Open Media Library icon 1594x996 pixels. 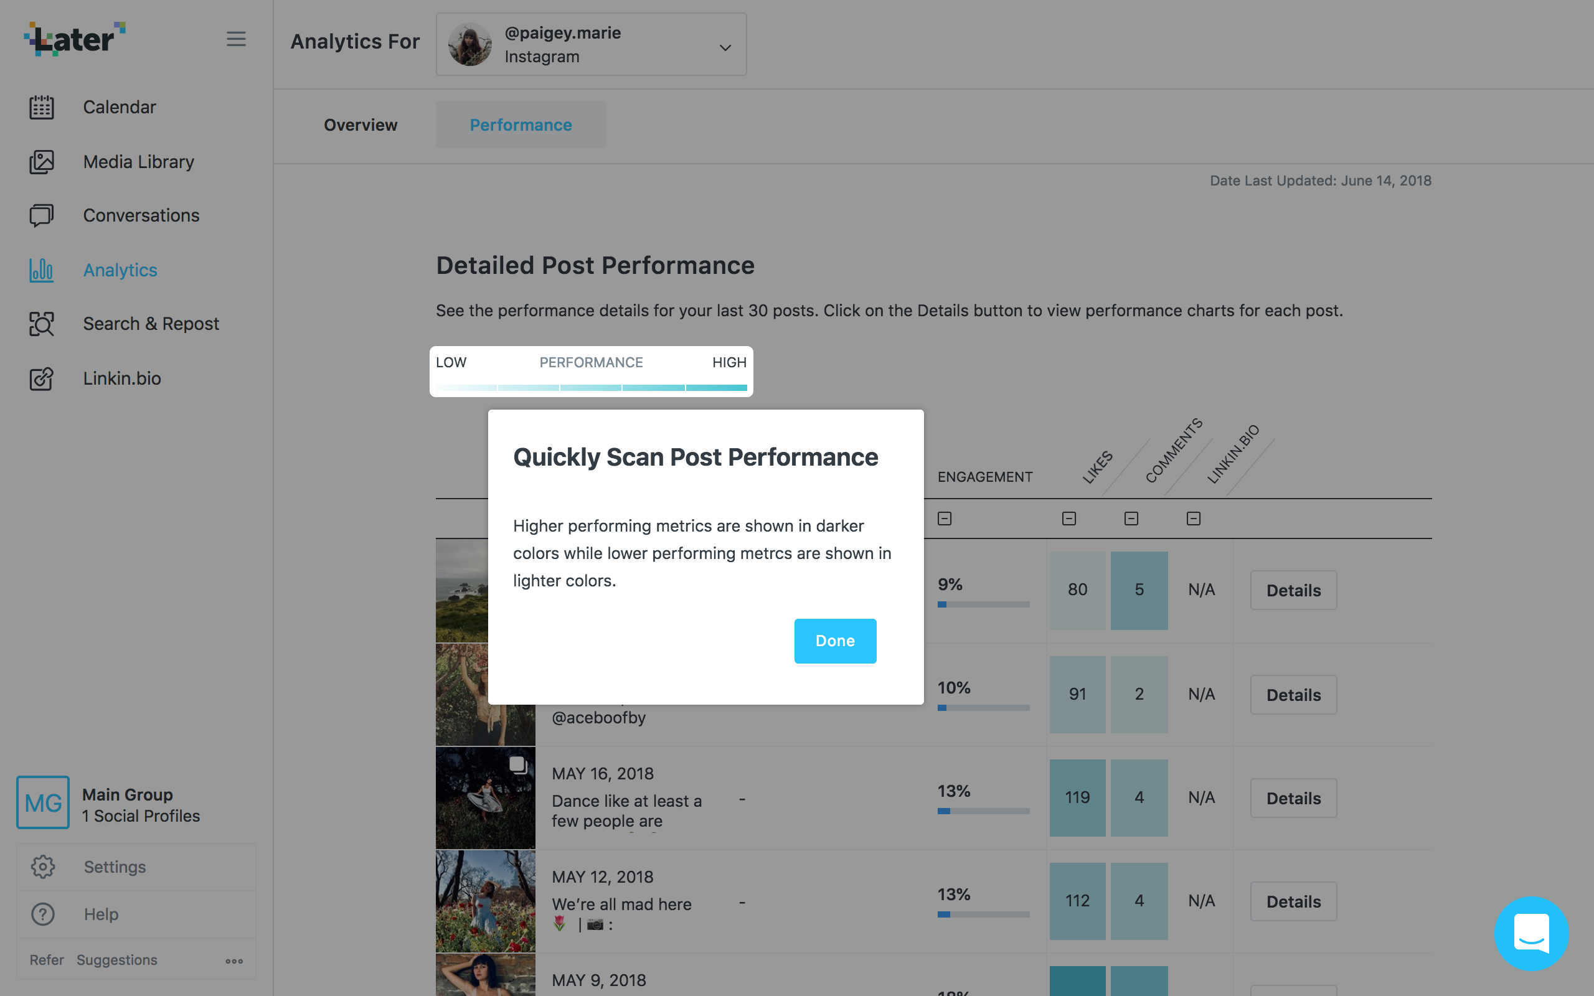[x=42, y=161]
